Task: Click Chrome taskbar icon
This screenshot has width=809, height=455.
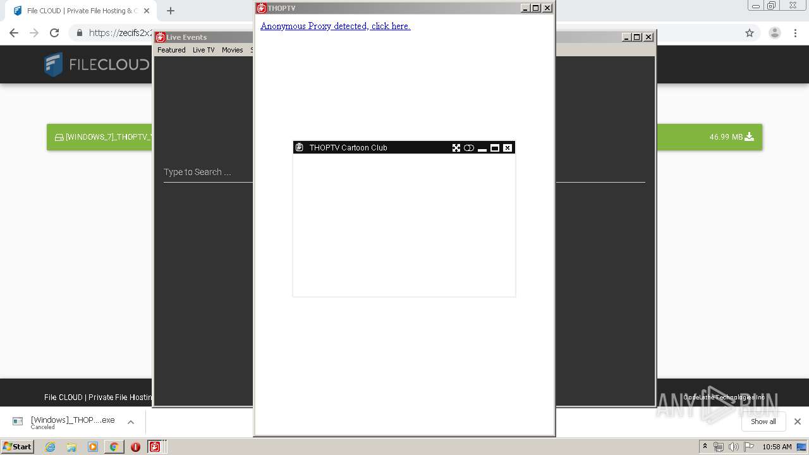Action: 114,447
